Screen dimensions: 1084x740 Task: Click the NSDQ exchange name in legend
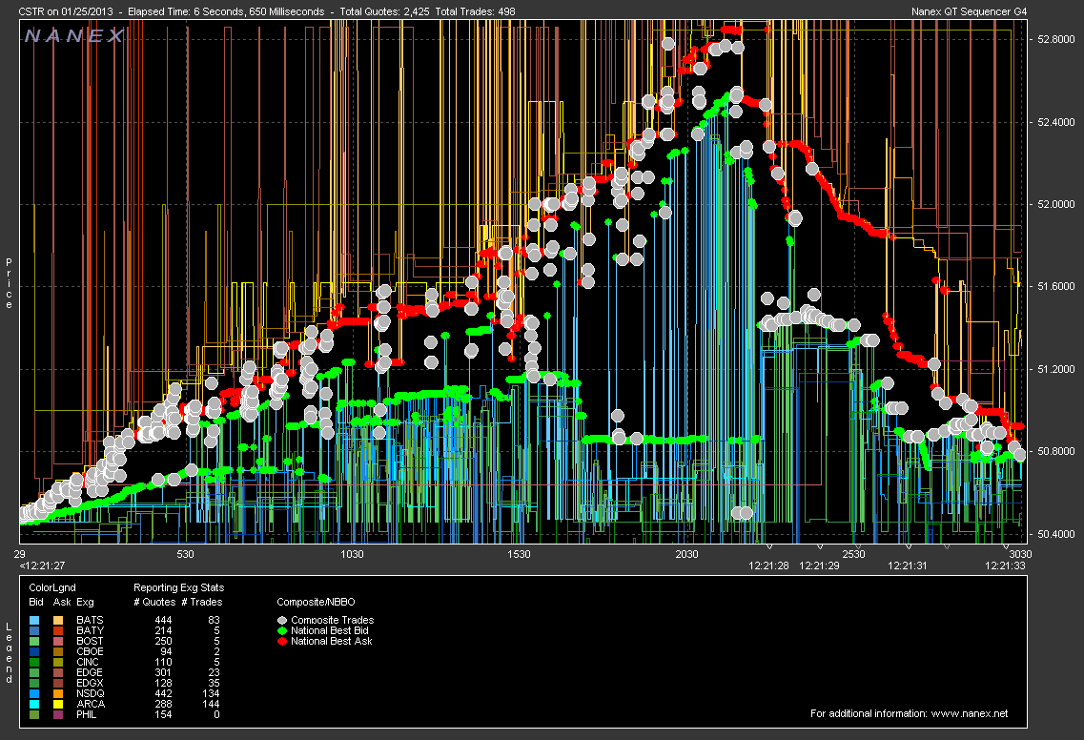(90, 693)
